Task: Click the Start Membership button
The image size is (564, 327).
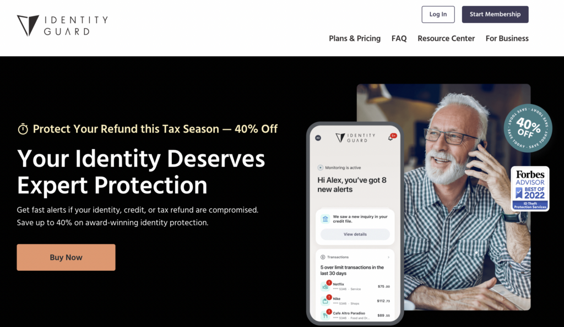Action: click(495, 14)
